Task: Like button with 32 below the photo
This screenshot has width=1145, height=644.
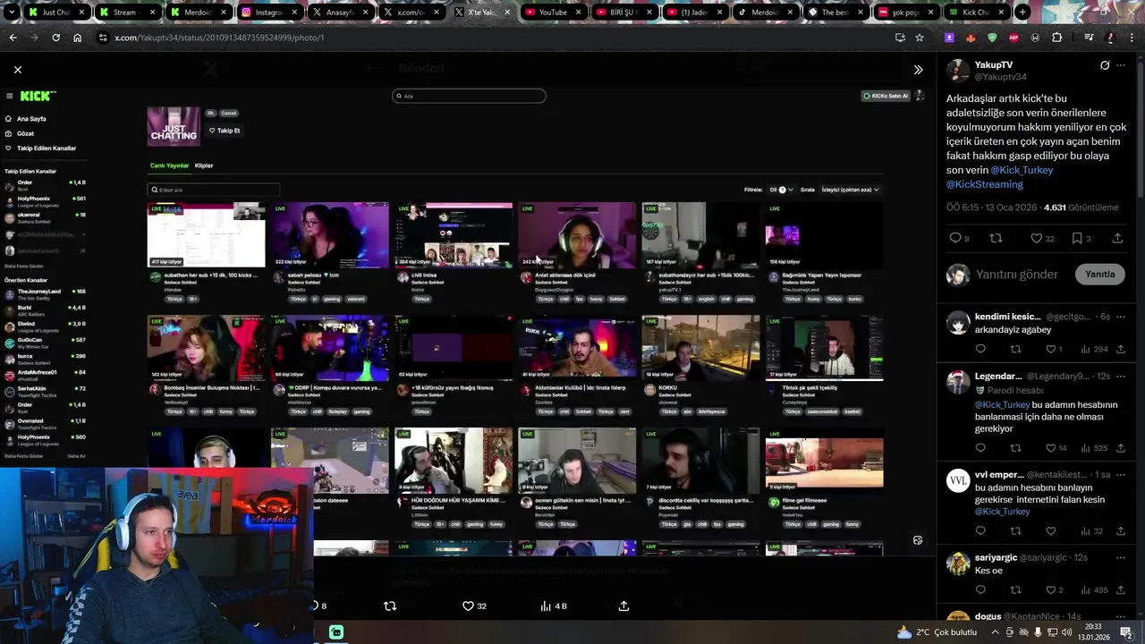Action: click(x=474, y=606)
